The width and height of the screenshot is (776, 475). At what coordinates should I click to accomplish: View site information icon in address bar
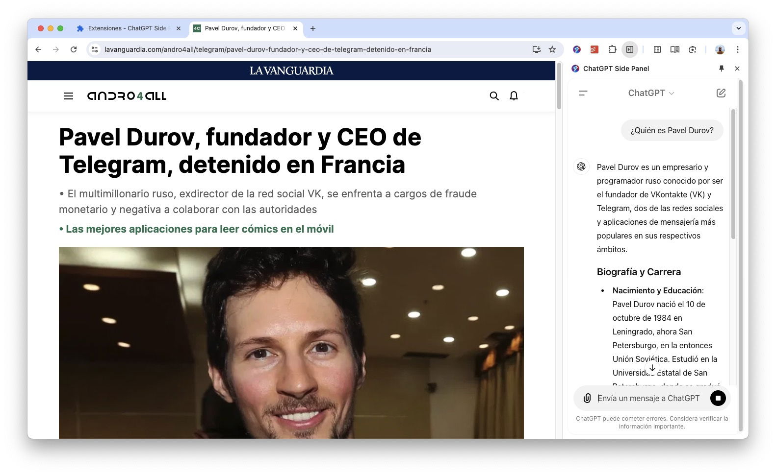[95, 49]
